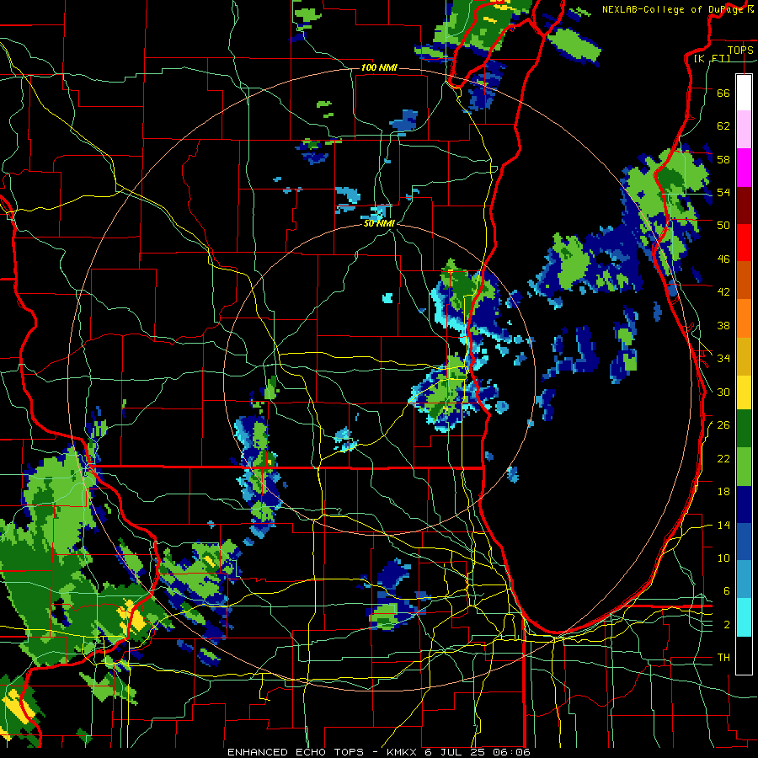Screen dimensions: 758x758
Task: Click the legend value 46
Action: [723, 259]
